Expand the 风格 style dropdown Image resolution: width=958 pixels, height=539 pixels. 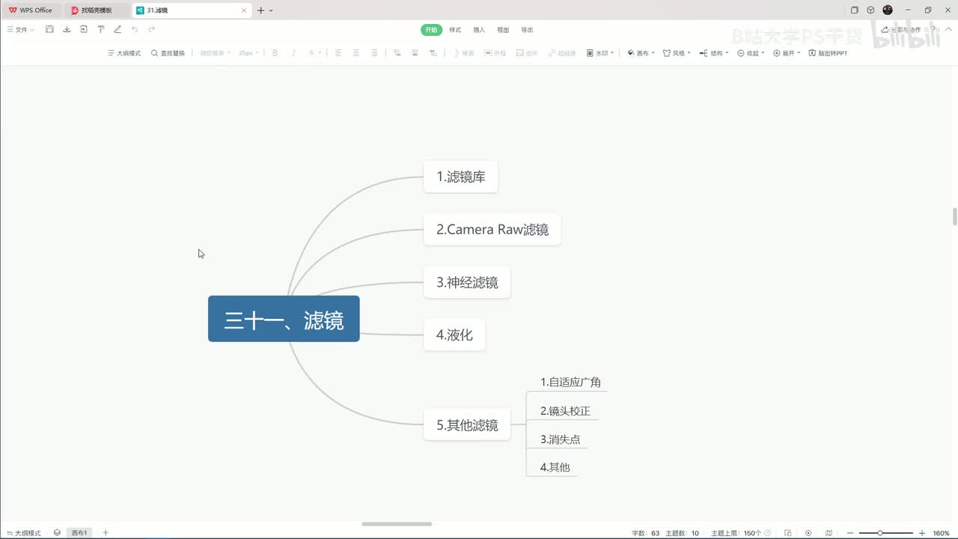pyautogui.click(x=677, y=53)
